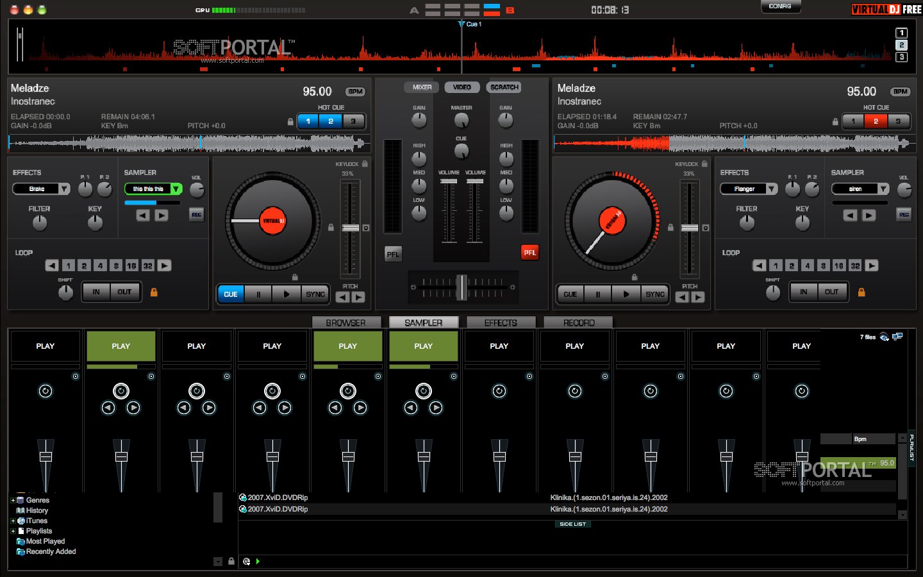Viewport: 923px width, 577px height.
Task: Select left deck hot cue 3
Action: coord(353,121)
